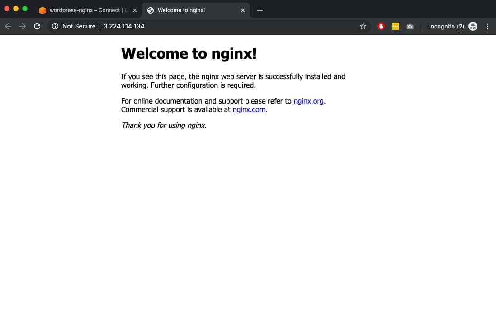Image resolution: width=496 pixels, height=320 pixels.
Task: Go back to the previous page
Action: (x=8, y=26)
